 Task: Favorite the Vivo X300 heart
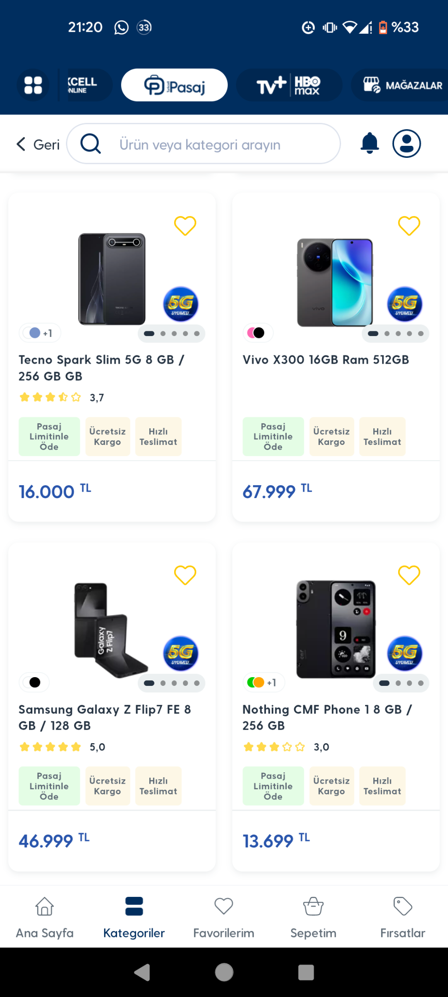[x=409, y=226]
